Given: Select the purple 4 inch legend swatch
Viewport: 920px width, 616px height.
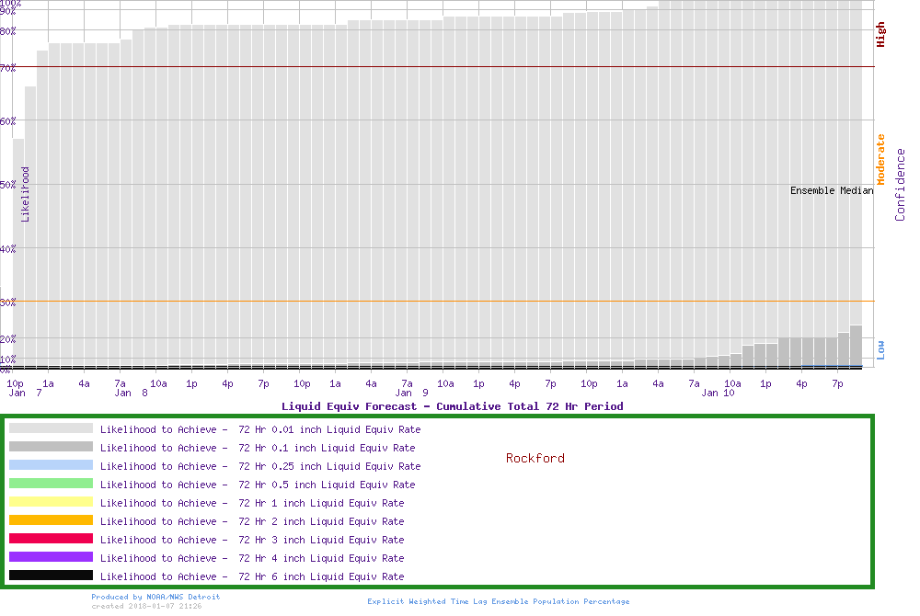Looking at the screenshot, I should click(51, 557).
